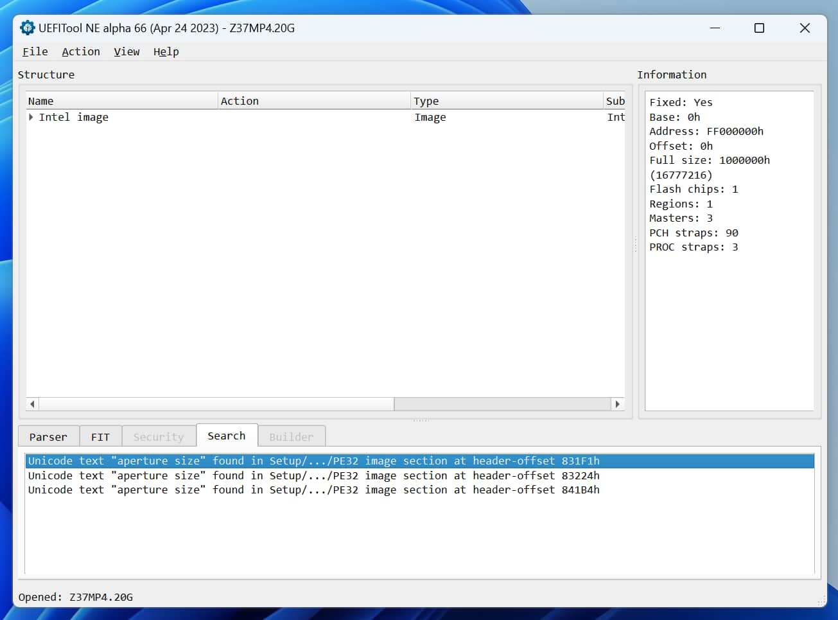Screen dimensions: 838x620
Task: Select the Intel image row
Action: [74, 117]
